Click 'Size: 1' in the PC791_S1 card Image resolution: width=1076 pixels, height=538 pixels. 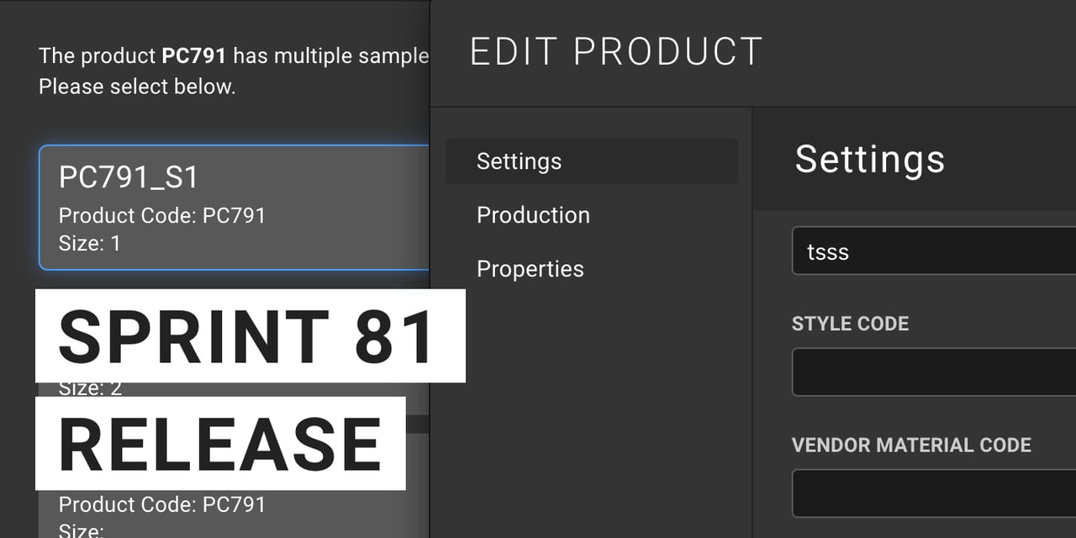90,243
